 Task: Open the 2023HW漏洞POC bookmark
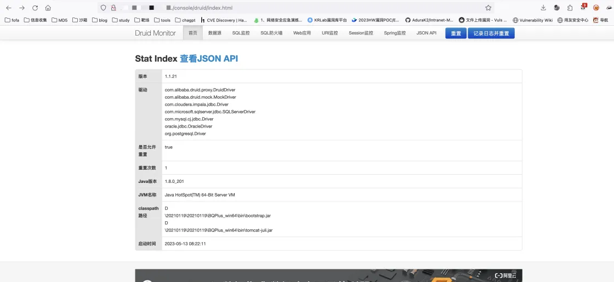pyautogui.click(x=376, y=20)
